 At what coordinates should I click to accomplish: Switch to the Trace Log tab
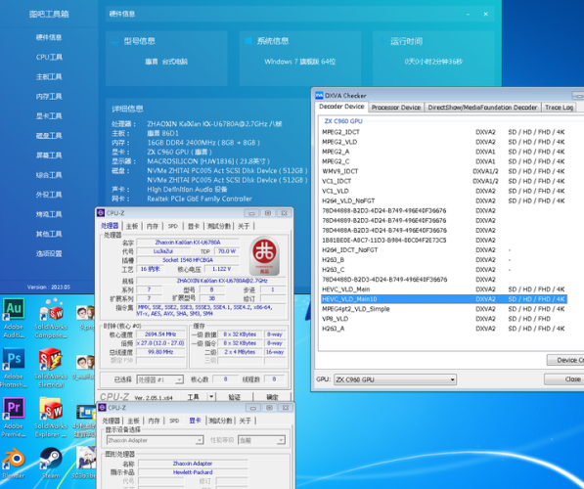[559, 108]
